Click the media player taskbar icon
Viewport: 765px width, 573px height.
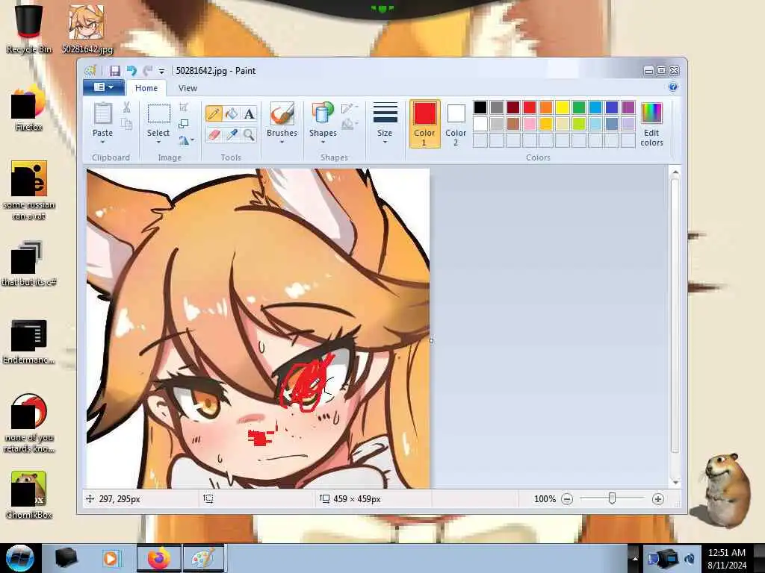(x=111, y=558)
